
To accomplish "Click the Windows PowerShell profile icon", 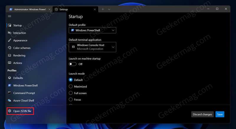I will [9, 85].
